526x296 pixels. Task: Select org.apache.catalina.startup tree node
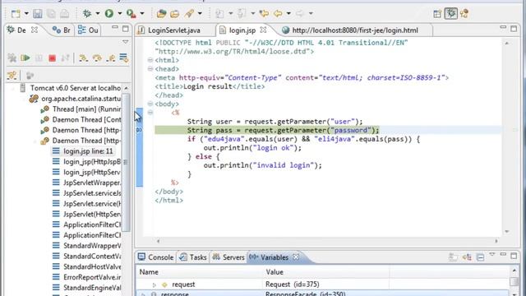(x=75, y=99)
